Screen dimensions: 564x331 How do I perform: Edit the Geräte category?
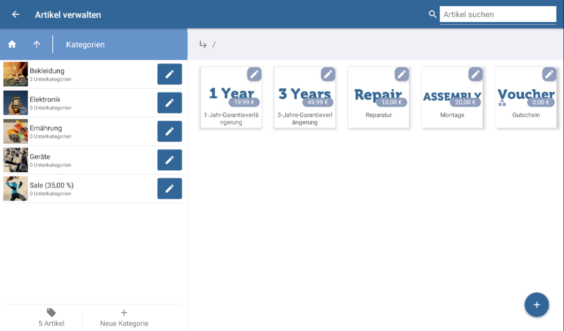pyautogui.click(x=169, y=160)
